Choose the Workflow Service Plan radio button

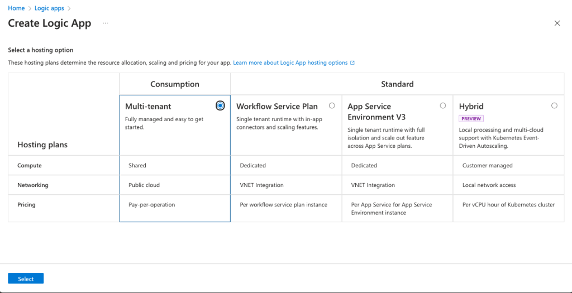(332, 105)
